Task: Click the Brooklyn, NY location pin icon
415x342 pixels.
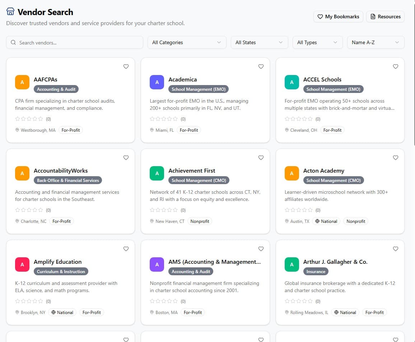Action: [x=17, y=312]
